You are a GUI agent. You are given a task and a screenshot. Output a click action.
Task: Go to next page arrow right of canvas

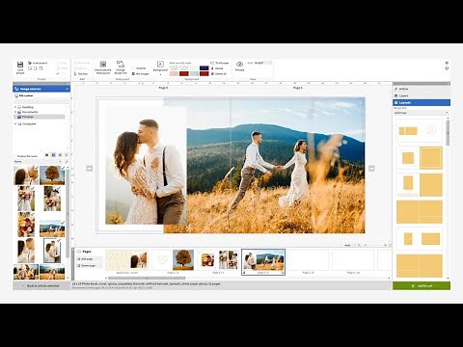pyautogui.click(x=371, y=168)
